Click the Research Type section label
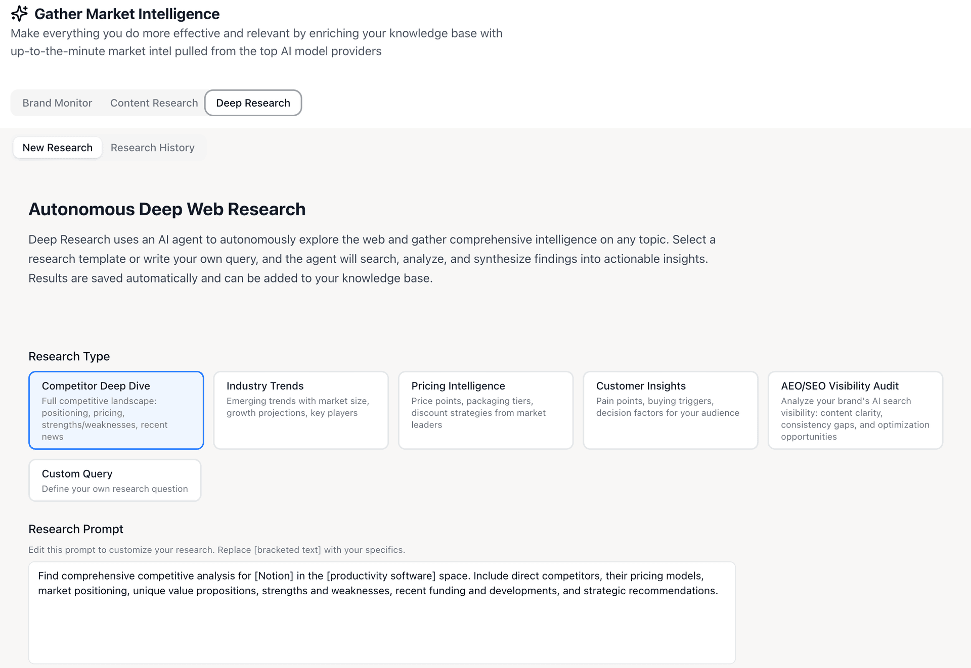Screen dimensions: 971x668 pyautogui.click(x=69, y=356)
